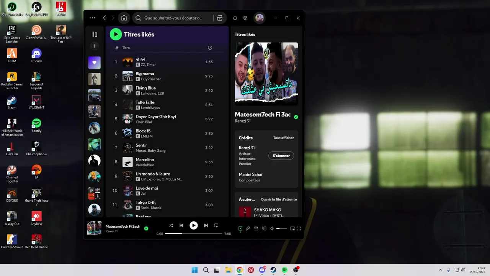Go back with the left chevron arrow

104,18
